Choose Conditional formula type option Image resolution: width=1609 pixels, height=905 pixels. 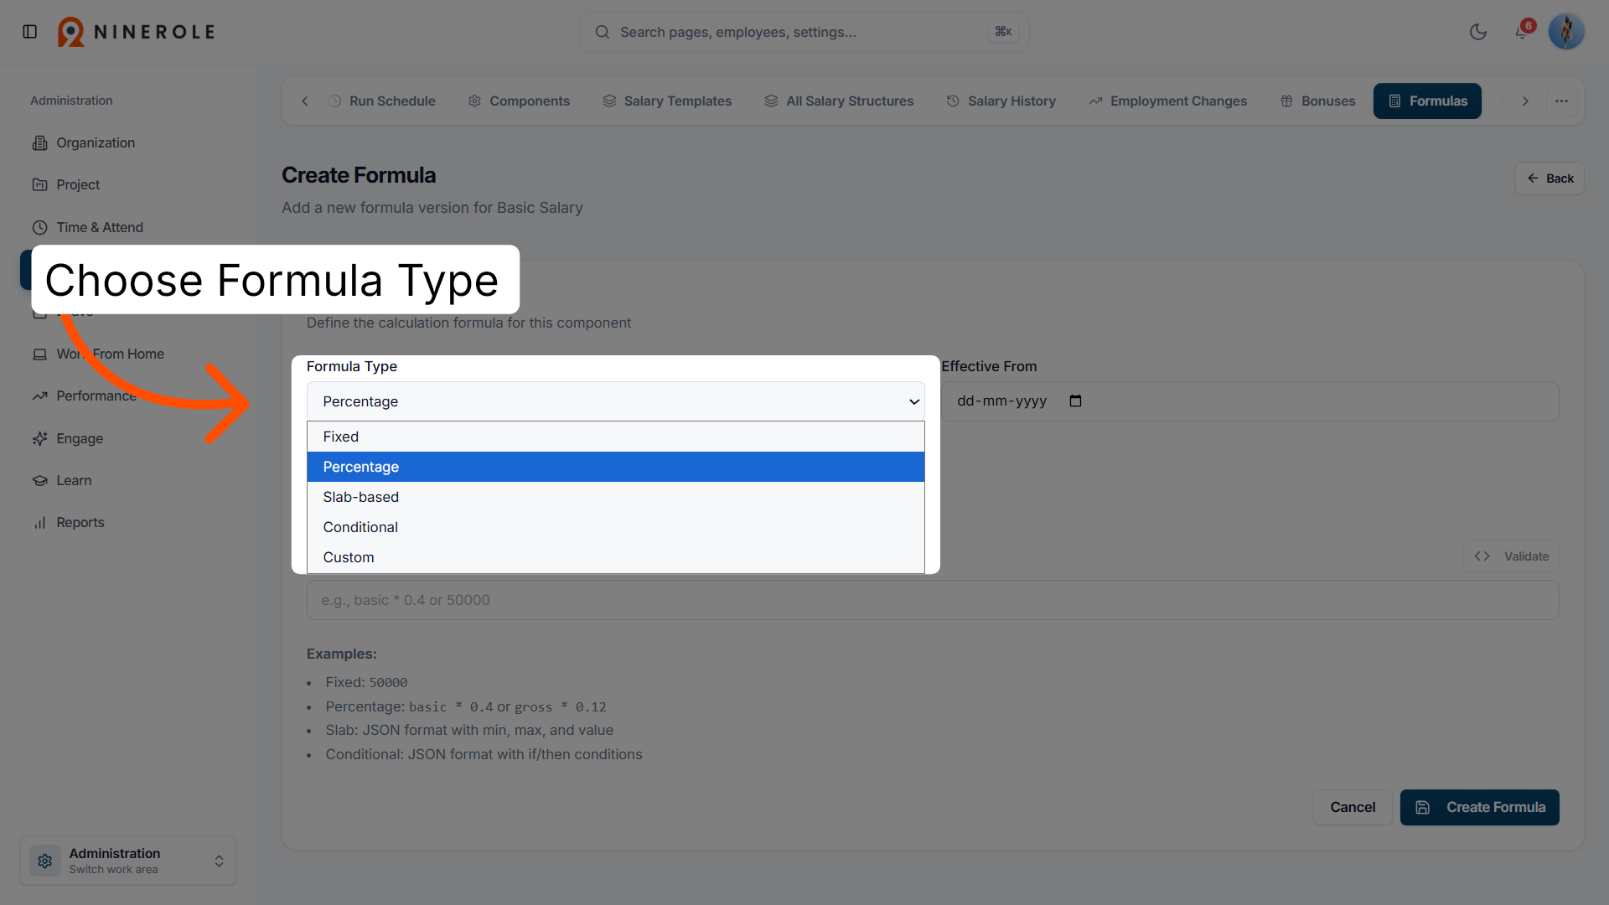pos(615,527)
